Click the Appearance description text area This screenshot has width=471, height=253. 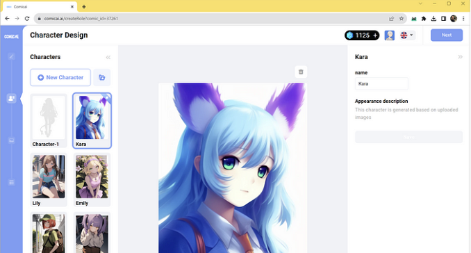pyautogui.click(x=406, y=113)
